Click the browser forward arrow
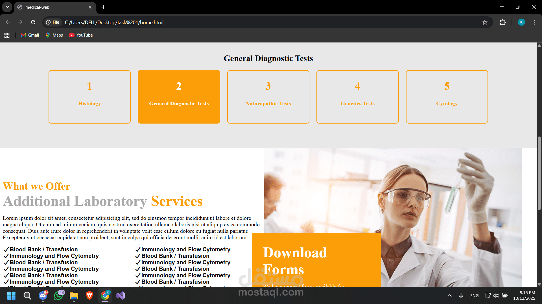The height and width of the screenshot is (304, 542). pos(20,22)
